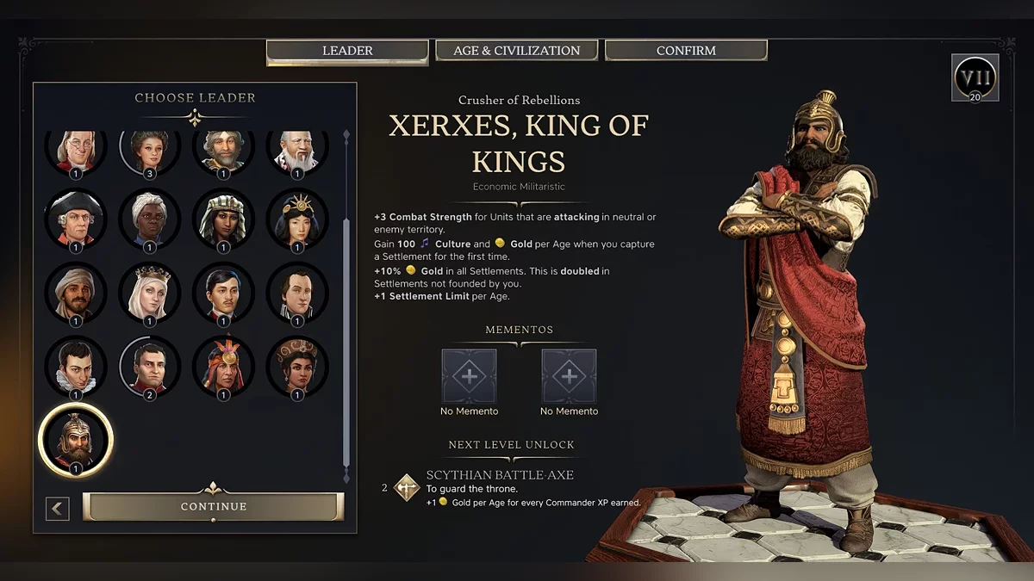Image resolution: width=1034 pixels, height=581 pixels.
Task: Select the woman with sun-ray headpiece
Action: 298,219
